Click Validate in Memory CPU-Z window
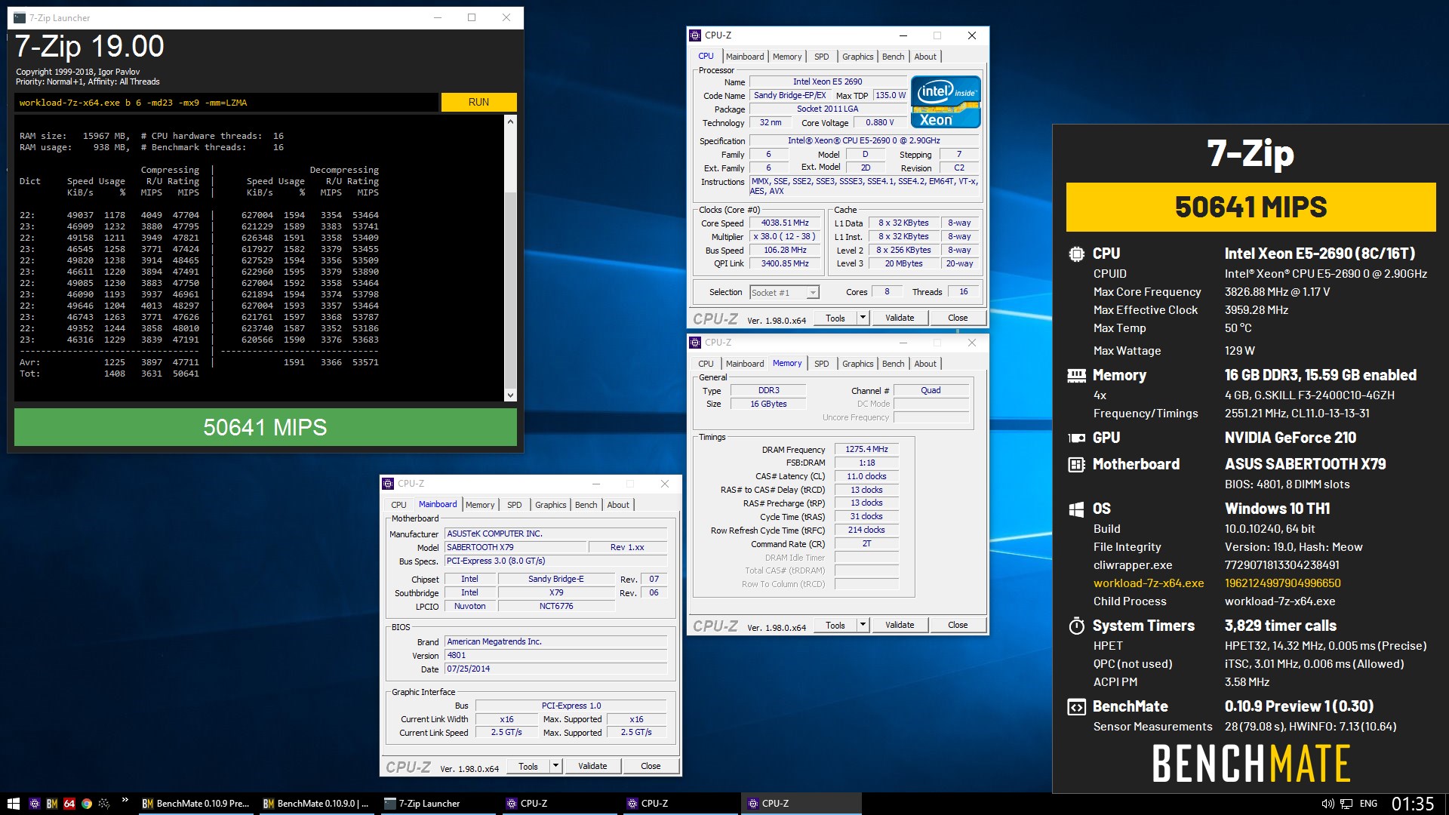This screenshot has height=815, width=1449. click(900, 625)
